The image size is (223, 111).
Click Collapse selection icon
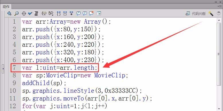pos(65,13)
